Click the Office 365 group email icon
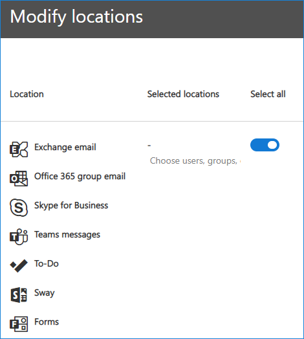 (19, 179)
